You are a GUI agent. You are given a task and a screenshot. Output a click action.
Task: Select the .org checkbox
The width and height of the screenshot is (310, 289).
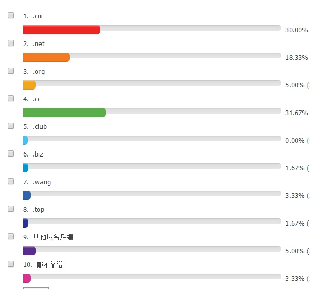[11, 71]
